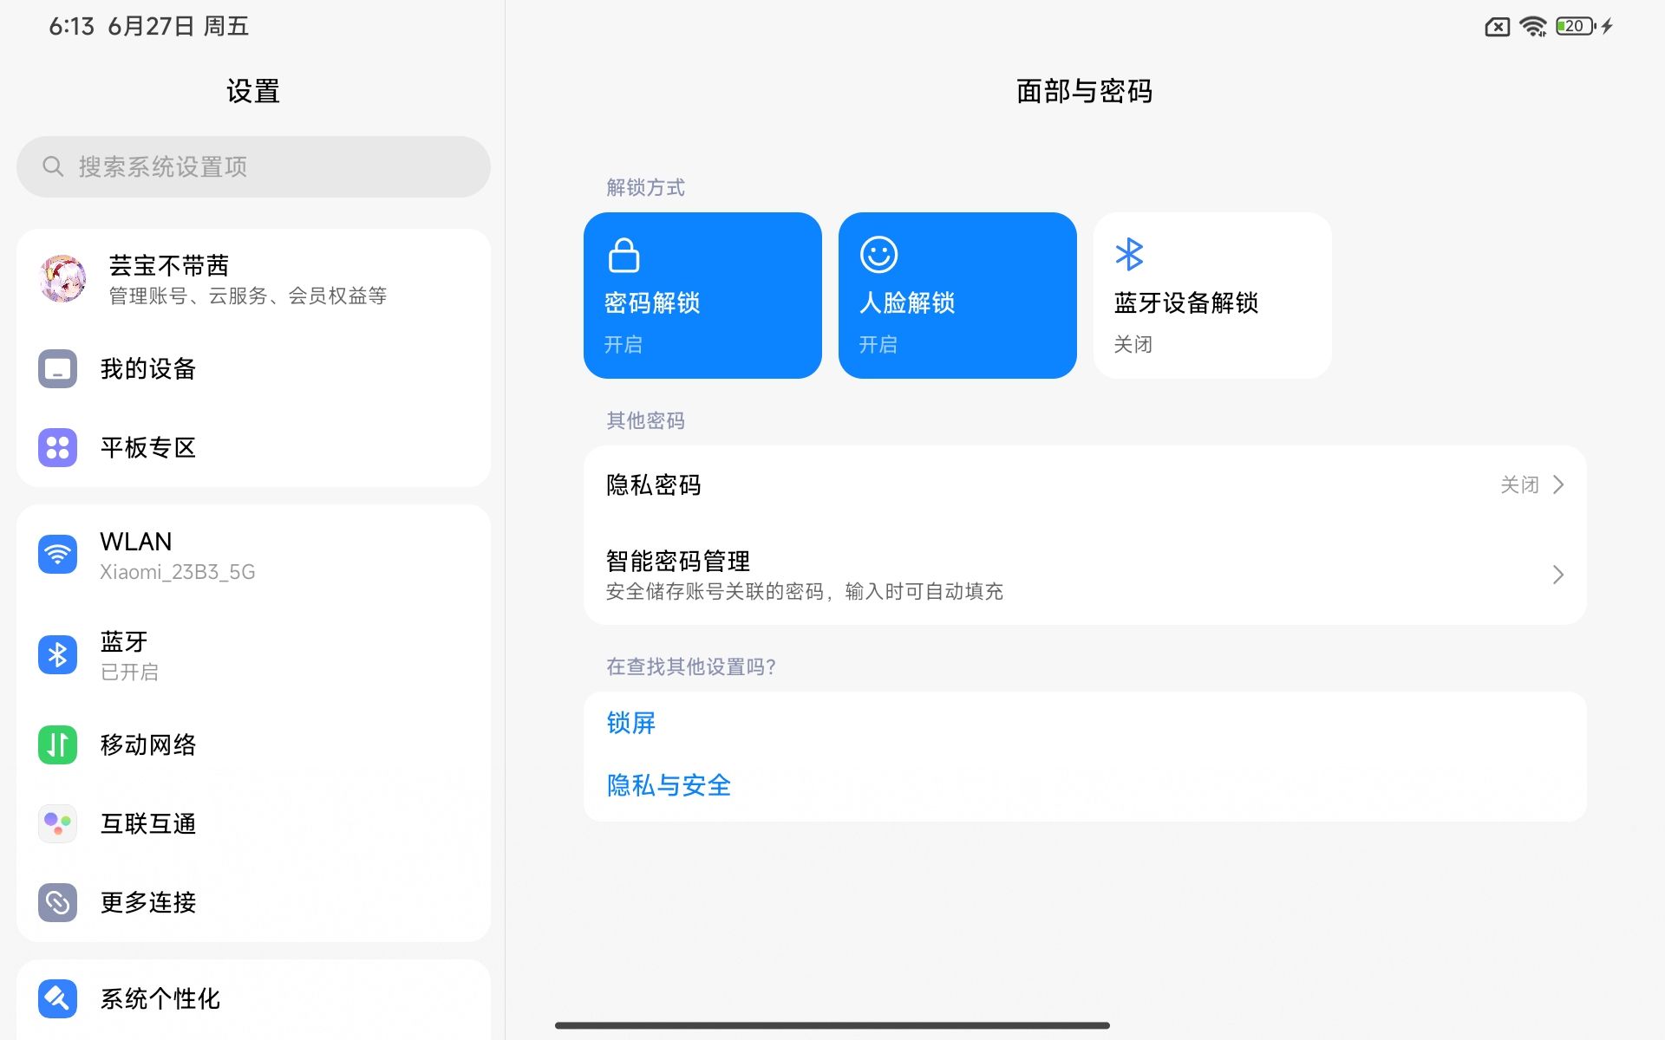Screen dimensions: 1665x1040
Task: Tap the 设置 sidebar title
Action: [252, 91]
